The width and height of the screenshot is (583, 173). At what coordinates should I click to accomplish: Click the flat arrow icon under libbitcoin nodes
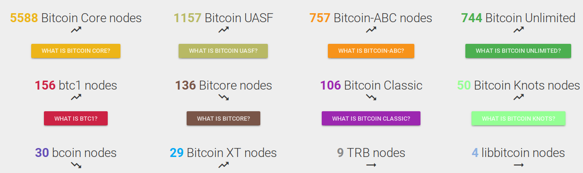(518, 165)
